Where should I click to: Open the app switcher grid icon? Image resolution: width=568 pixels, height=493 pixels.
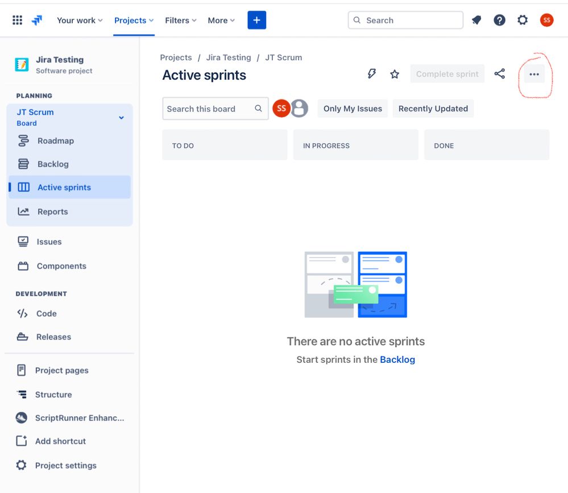tap(18, 20)
